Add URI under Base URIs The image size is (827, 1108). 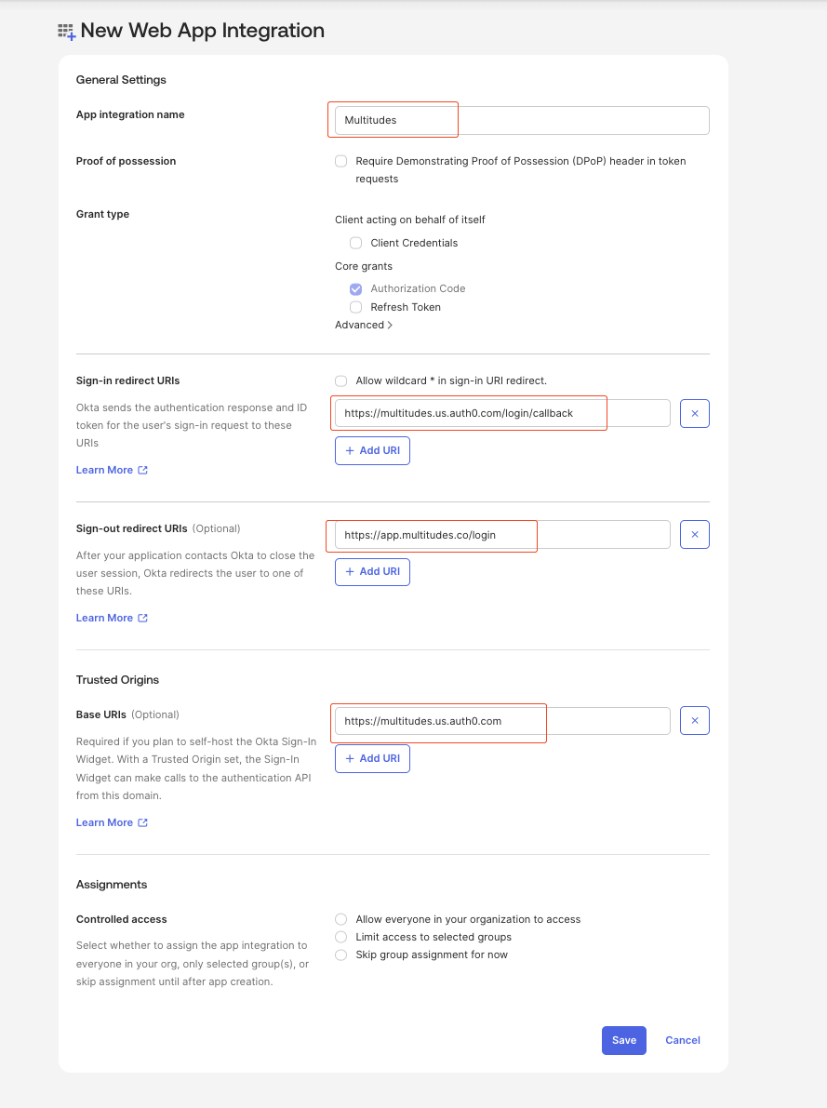pos(372,758)
